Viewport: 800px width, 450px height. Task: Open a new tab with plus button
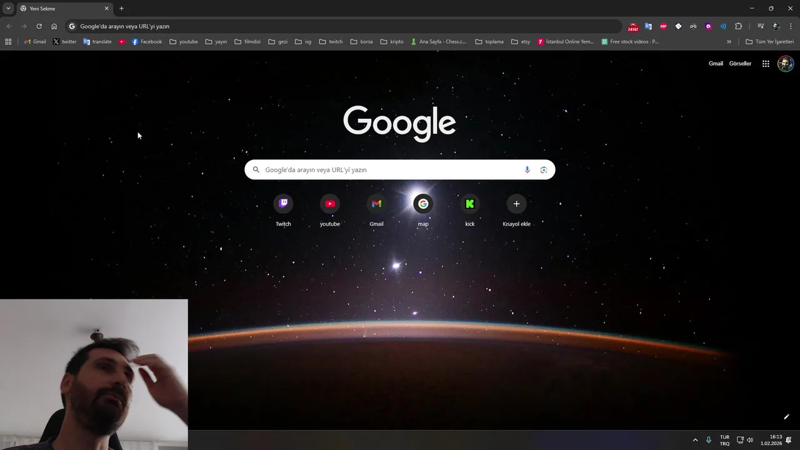point(121,9)
